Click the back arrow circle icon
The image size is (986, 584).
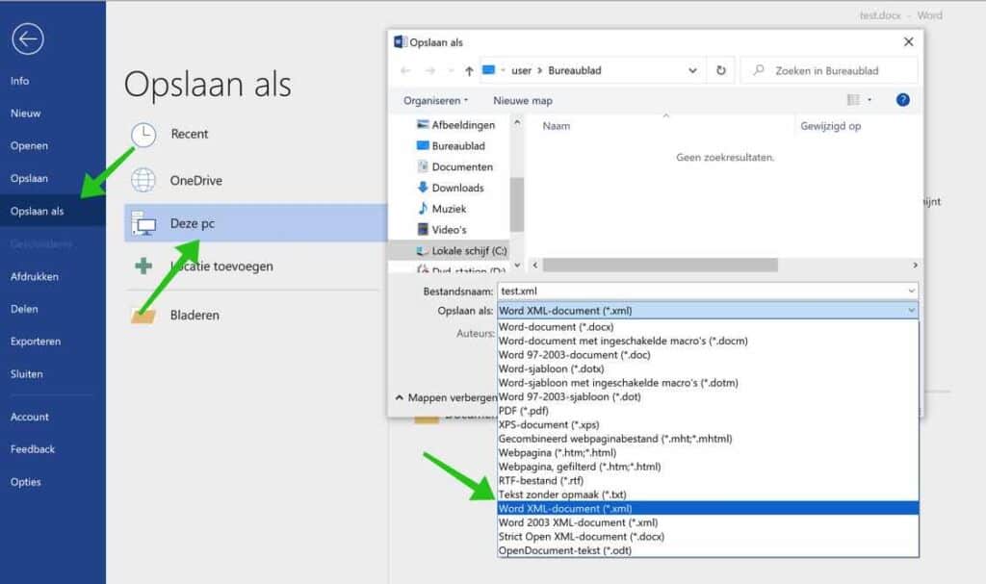28,39
